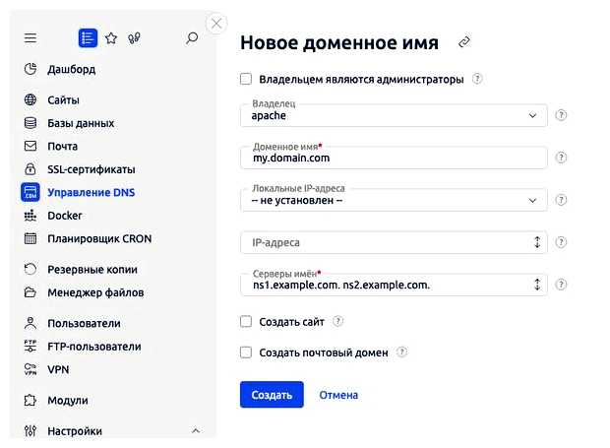Copy form link chain icon
The width and height of the screenshot is (610, 448).
(x=464, y=42)
